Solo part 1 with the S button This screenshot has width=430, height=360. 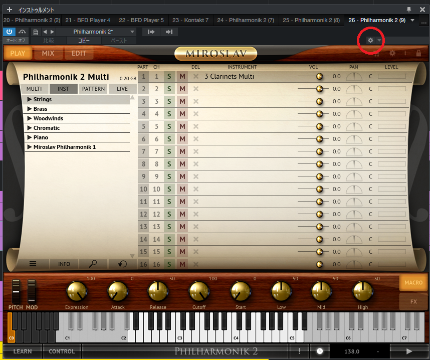tap(169, 77)
